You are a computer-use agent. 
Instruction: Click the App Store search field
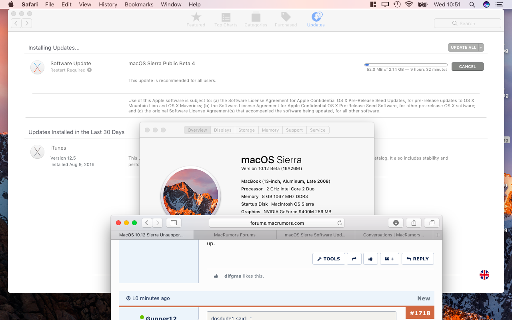467,23
